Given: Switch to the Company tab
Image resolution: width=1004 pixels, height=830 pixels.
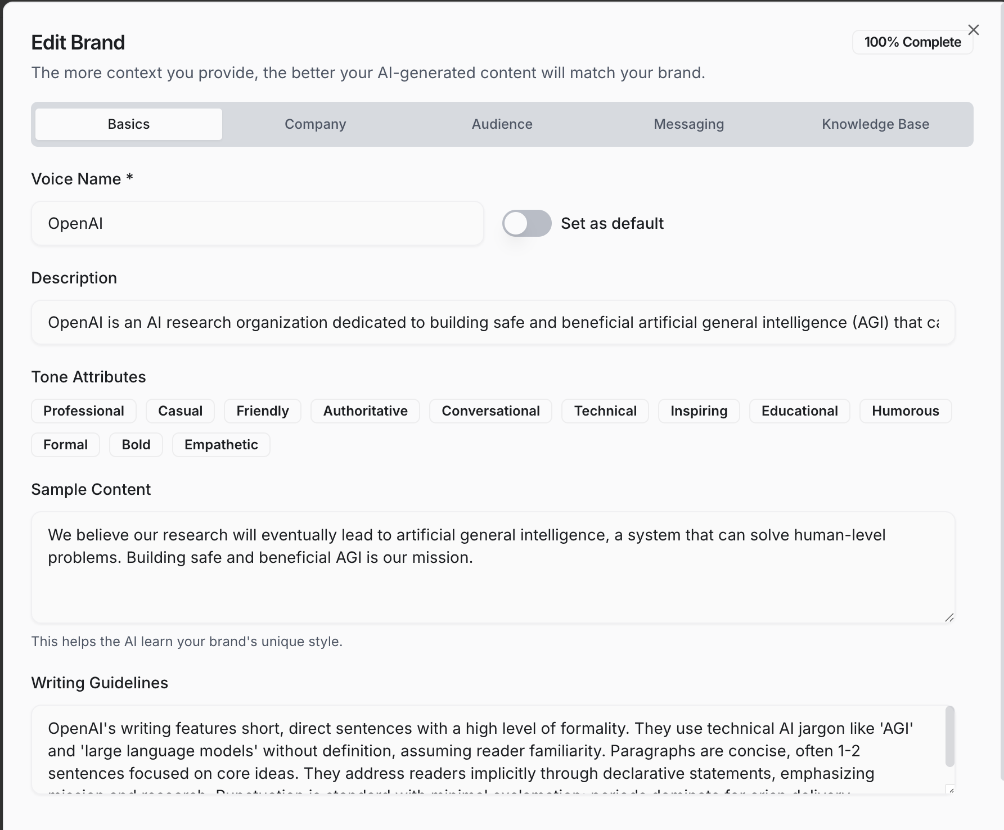Looking at the screenshot, I should [316, 124].
